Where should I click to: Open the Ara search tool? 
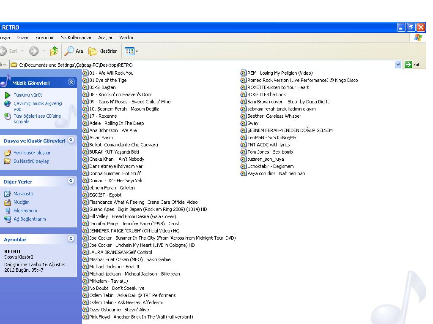tap(74, 51)
